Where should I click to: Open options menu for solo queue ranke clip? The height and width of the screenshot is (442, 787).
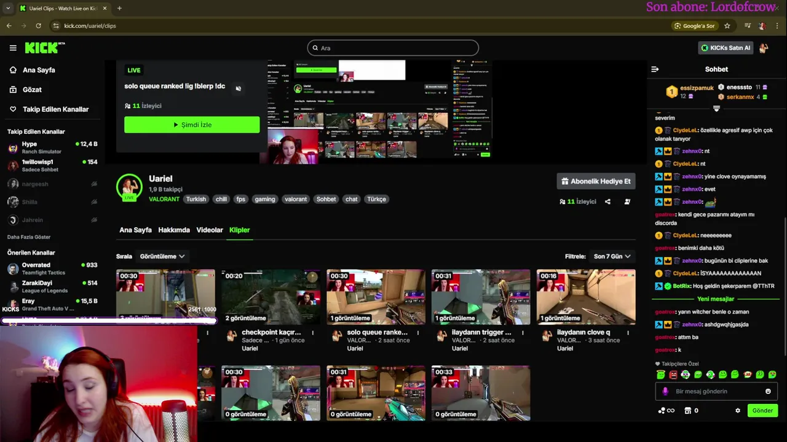417,333
